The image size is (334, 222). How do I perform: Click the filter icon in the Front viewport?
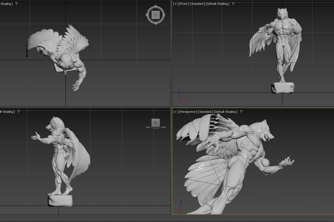(x=233, y=4)
